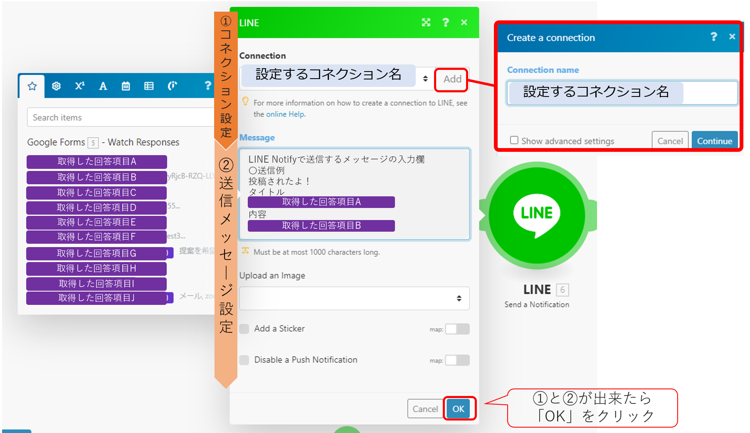Select the item 取得した回答項目D in Google Forms list

coord(97,208)
